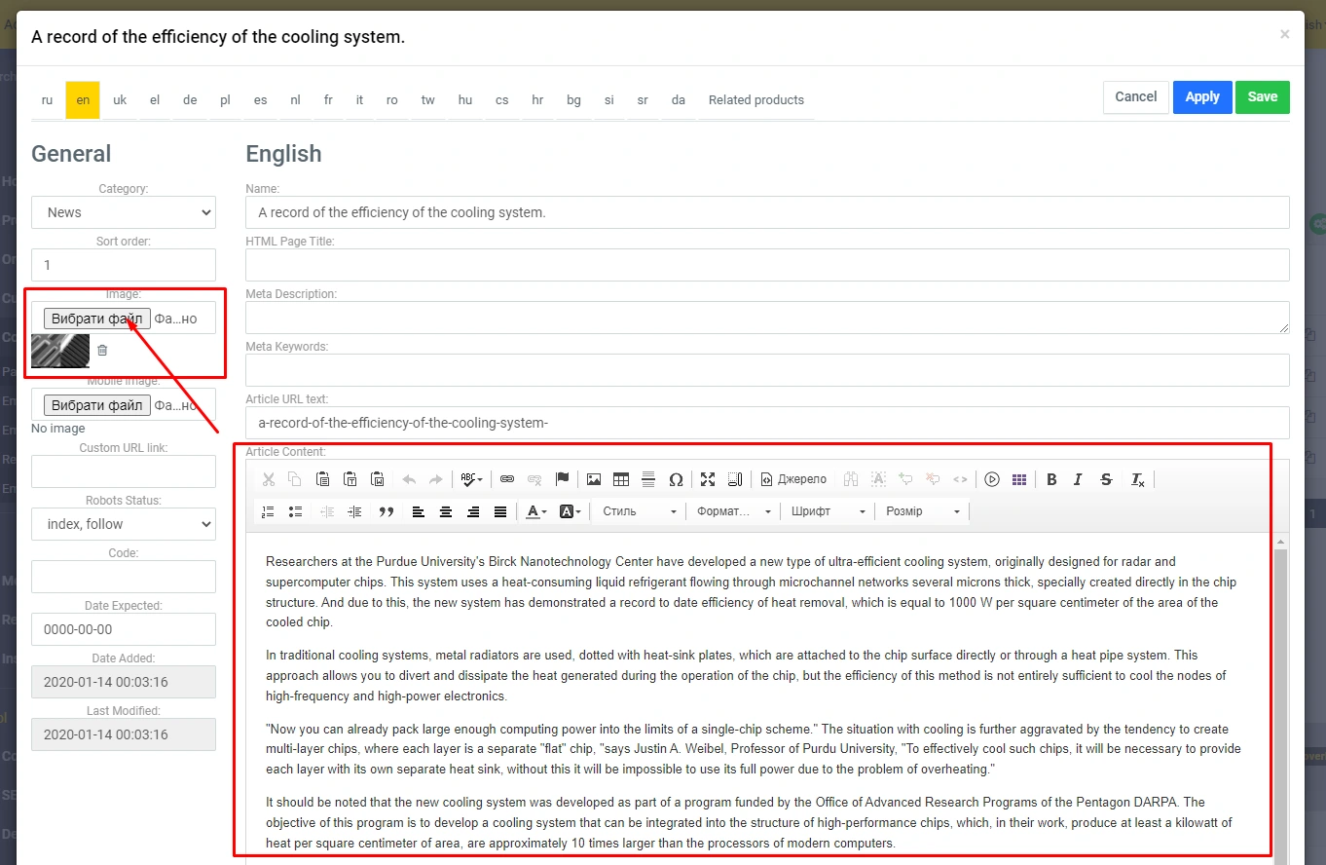The width and height of the screenshot is (1326, 865).
Task: Expand the Robots Status dropdown
Action: pos(124,524)
